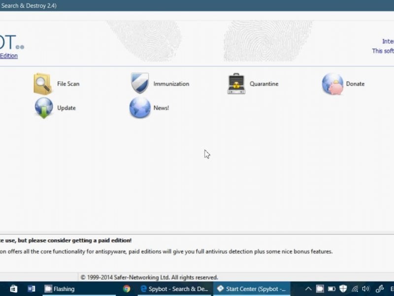This screenshot has height=296, width=394.
Task: Activate the Flashing taskbar button
Action: pos(79,289)
